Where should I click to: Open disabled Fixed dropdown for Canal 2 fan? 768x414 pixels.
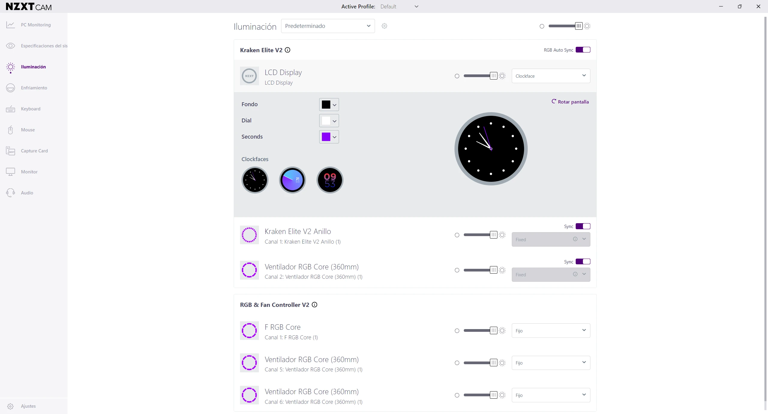(551, 274)
